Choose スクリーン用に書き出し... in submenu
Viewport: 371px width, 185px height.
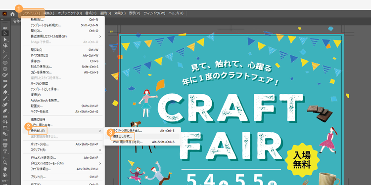click(142, 131)
